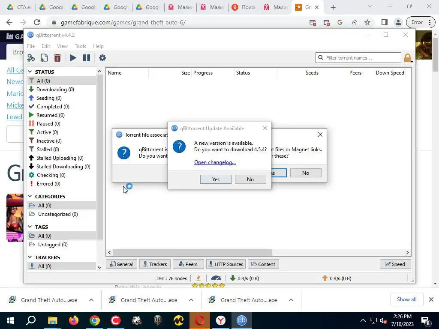Open changelog link in update dialog

click(x=215, y=162)
